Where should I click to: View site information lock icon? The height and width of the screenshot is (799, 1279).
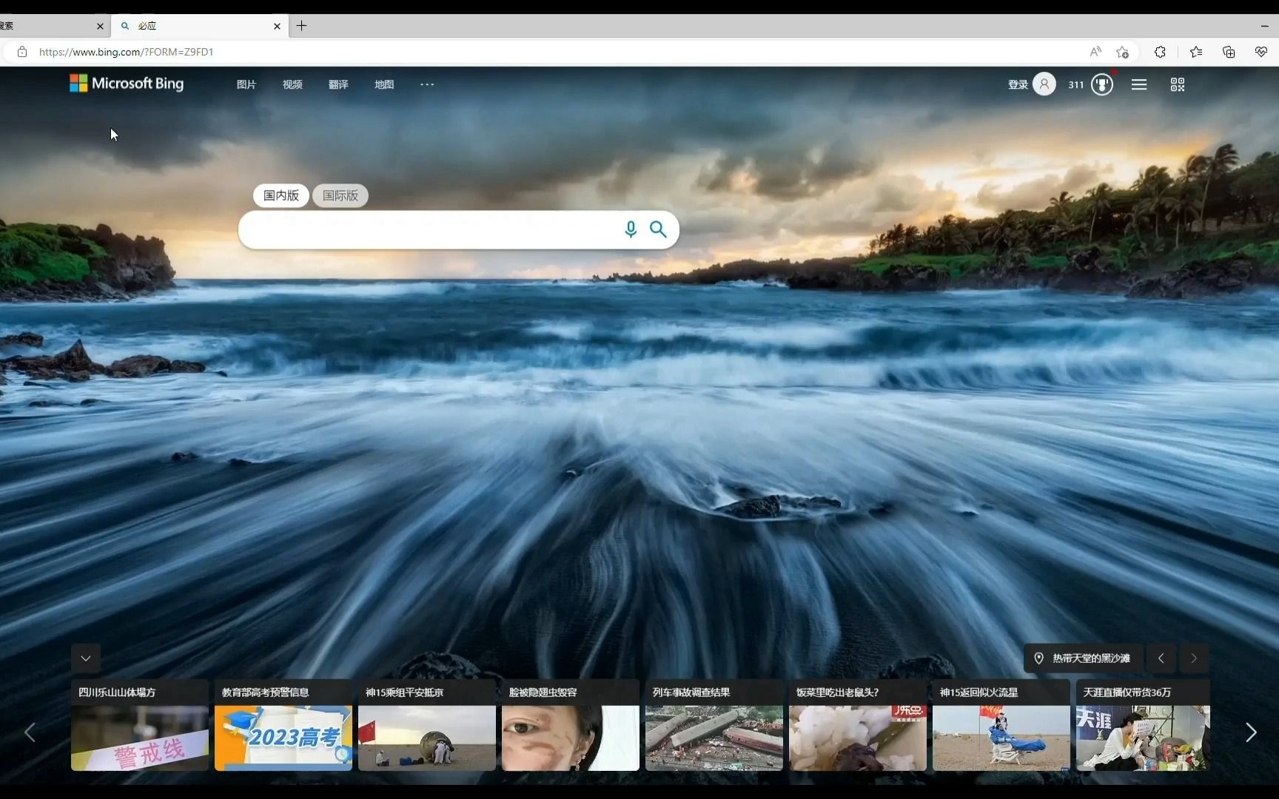[x=22, y=52]
